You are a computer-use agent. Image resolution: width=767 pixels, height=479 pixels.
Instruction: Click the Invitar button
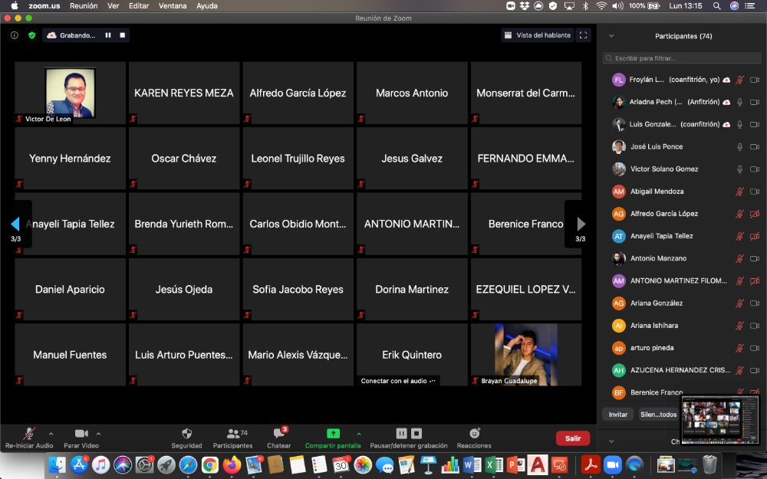(618, 415)
